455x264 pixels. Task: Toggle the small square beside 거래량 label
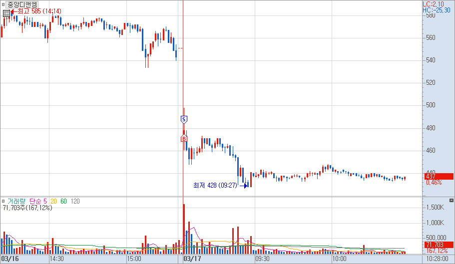(3, 201)
